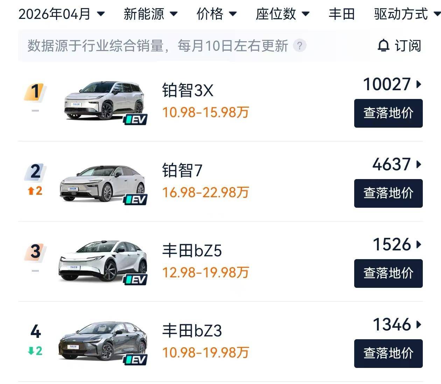Expand the 新能源 filter dropdown
The height and width of the screenshot is (384, 441).
point(151,14)
